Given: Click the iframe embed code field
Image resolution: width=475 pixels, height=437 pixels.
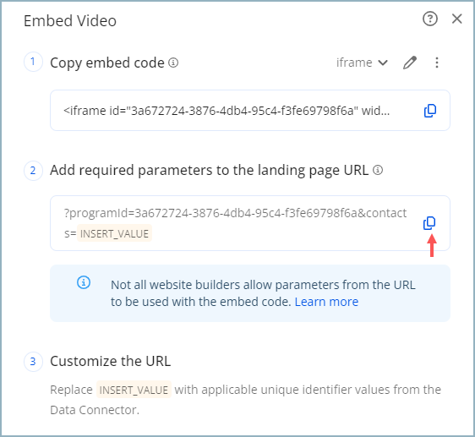Looking at the screenshot, I should [250, 111].
